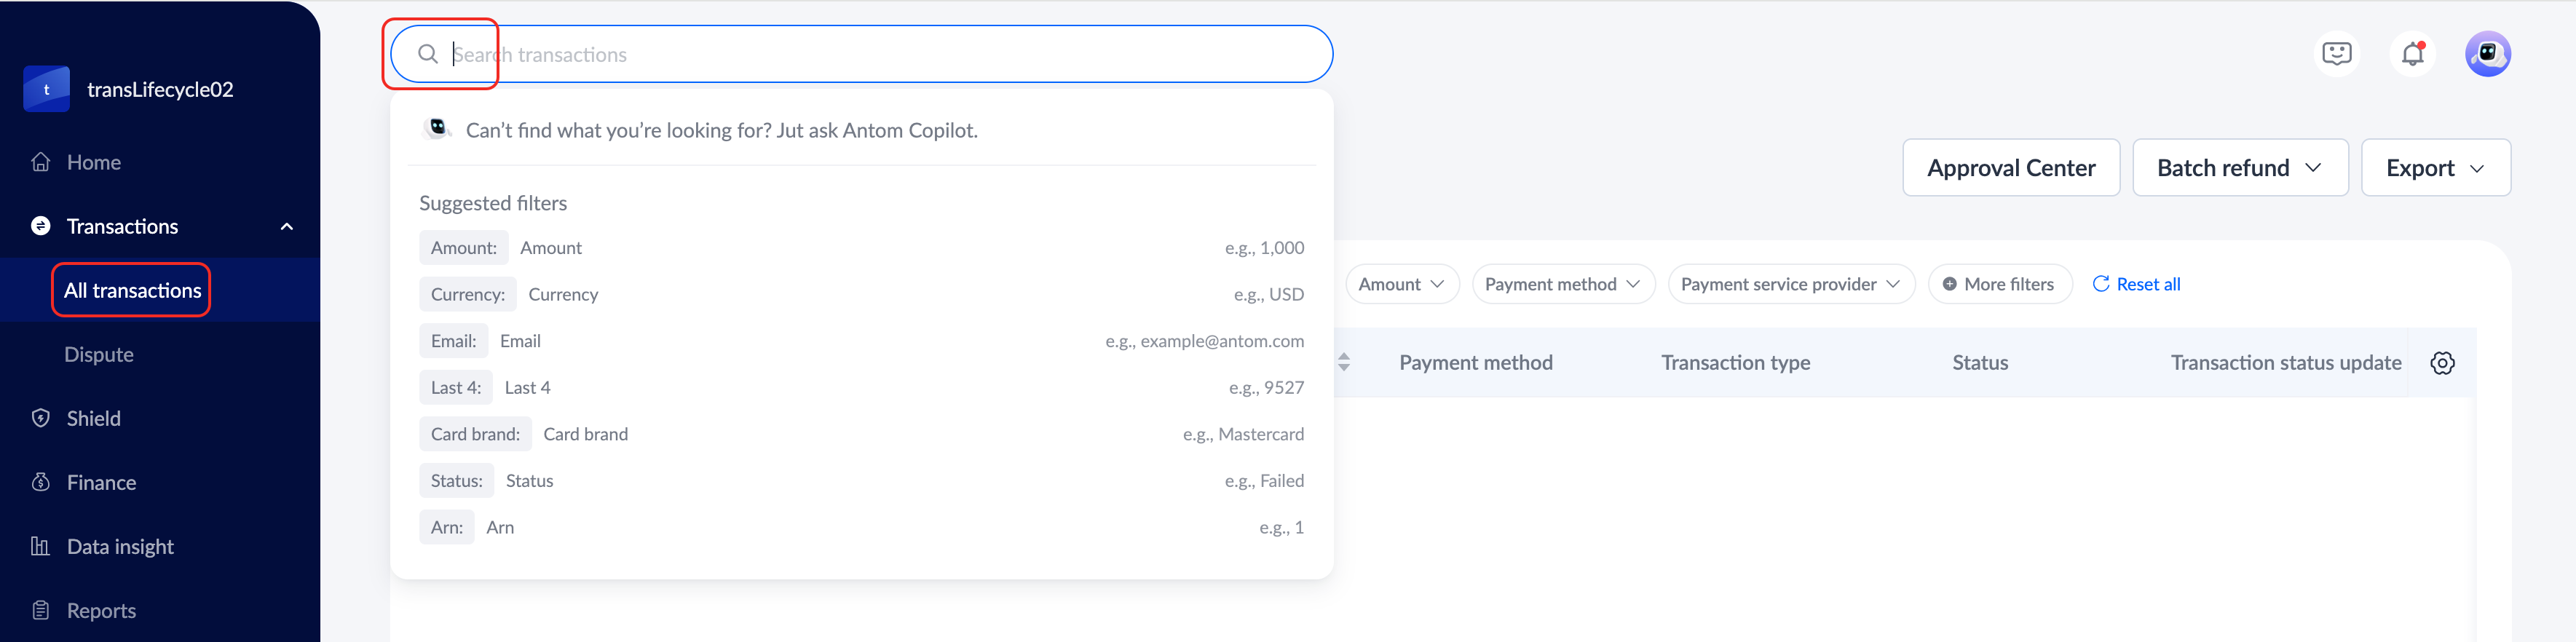Image resolution: width=2576 pixels, height=642 pixels.
Task: Click the Home sidebar icon
Action: pyautogui.click(x=41, y=162)
